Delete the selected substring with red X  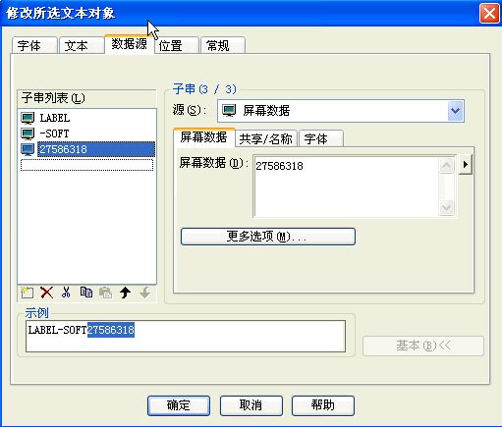[x=47, y=293]
